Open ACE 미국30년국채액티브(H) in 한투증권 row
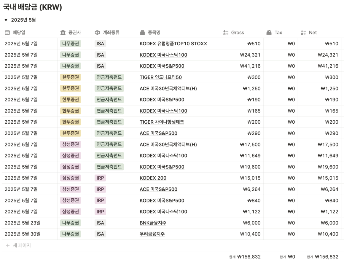Viewport: 344px width, 263px height. [x=168, y=89]
